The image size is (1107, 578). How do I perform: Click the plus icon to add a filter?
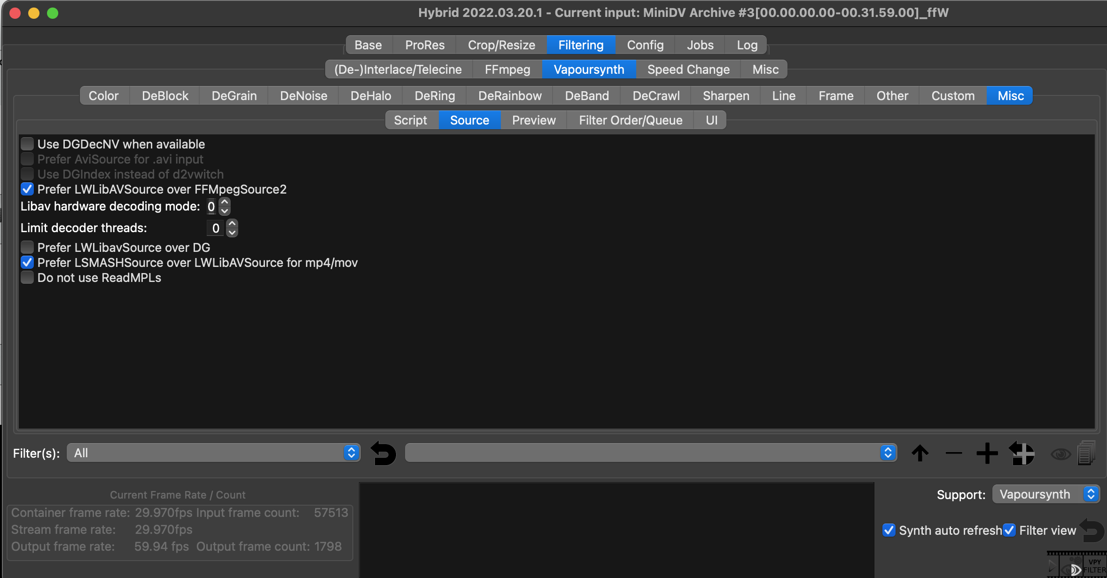pyautogui.click(x=987, y=453)
